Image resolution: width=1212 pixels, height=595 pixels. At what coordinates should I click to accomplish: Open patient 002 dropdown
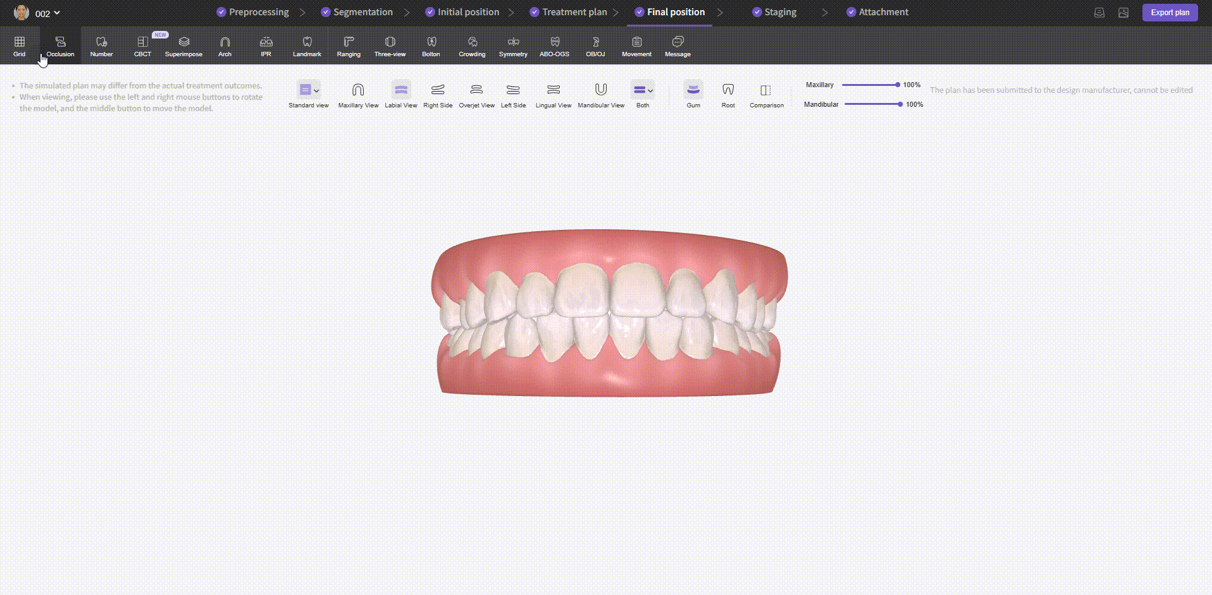[47, 13]
